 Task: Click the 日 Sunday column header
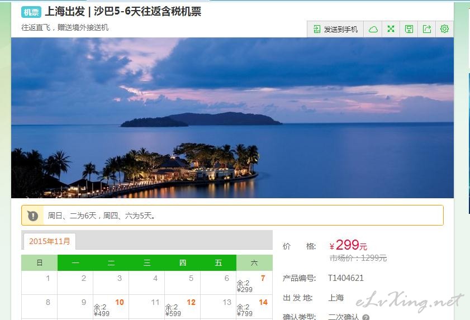(39, 263)
